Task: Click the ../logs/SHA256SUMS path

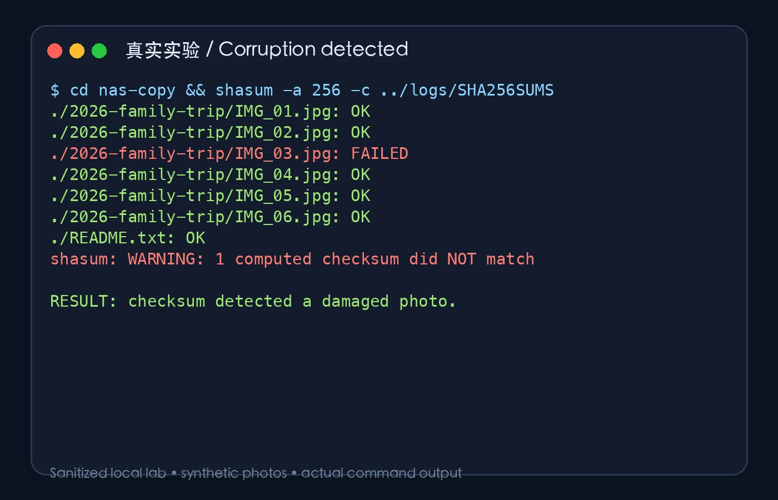Action: [x=467, y=90]
